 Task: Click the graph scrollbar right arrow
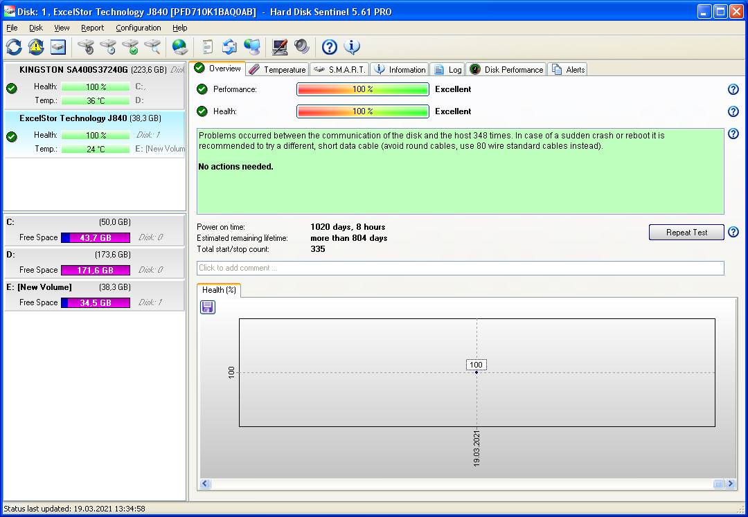[730, 484]
